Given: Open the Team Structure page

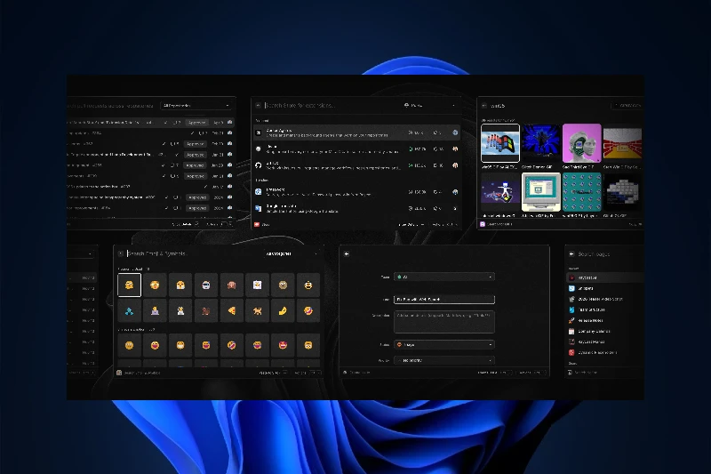Looking at the screenshot, I should (605, 309).
